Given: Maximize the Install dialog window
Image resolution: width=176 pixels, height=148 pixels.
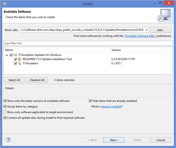Looking at the screenshot, I should 161,3.
